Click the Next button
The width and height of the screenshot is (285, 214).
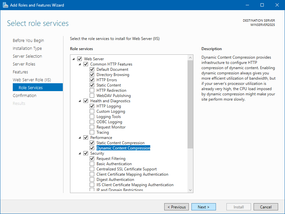(x=204, y=207)
